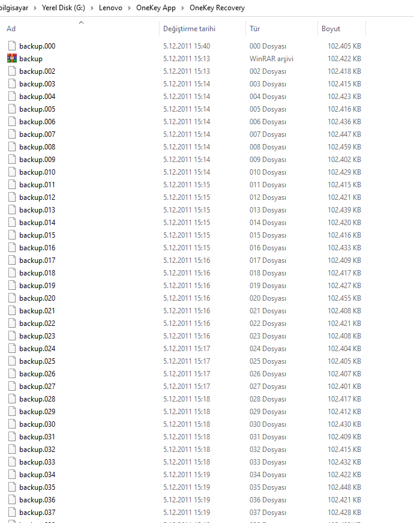Image resolution: width=414 pixels, height=524 pixels.
Task: Select the WinRAR archive icon for backup
Action: point(12,58)
